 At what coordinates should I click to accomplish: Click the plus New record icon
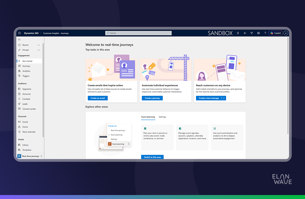tap(245, 33)
